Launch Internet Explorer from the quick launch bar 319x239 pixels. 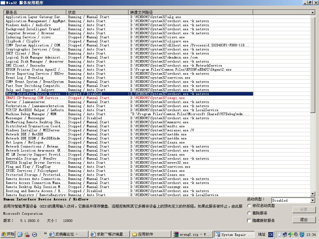pos(20,234)
